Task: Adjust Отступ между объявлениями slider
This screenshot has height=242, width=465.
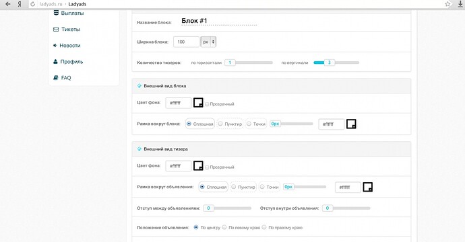Action: (227, 208)
